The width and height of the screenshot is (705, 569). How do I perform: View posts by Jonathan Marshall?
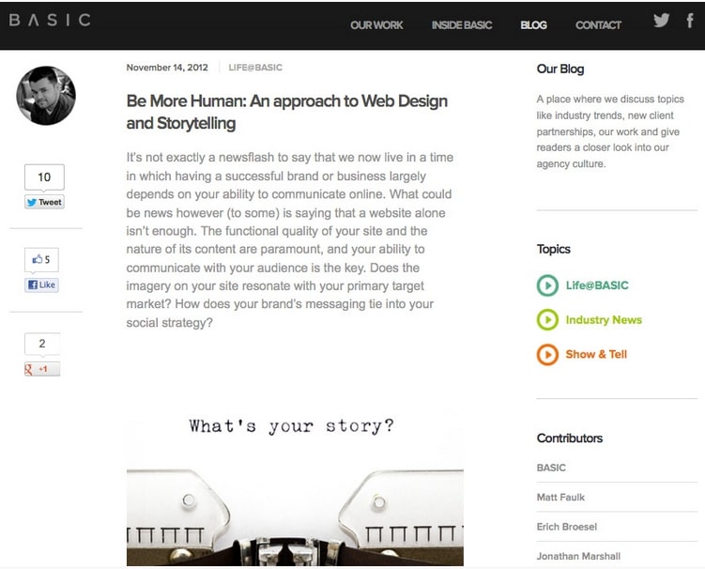point(578,556)
